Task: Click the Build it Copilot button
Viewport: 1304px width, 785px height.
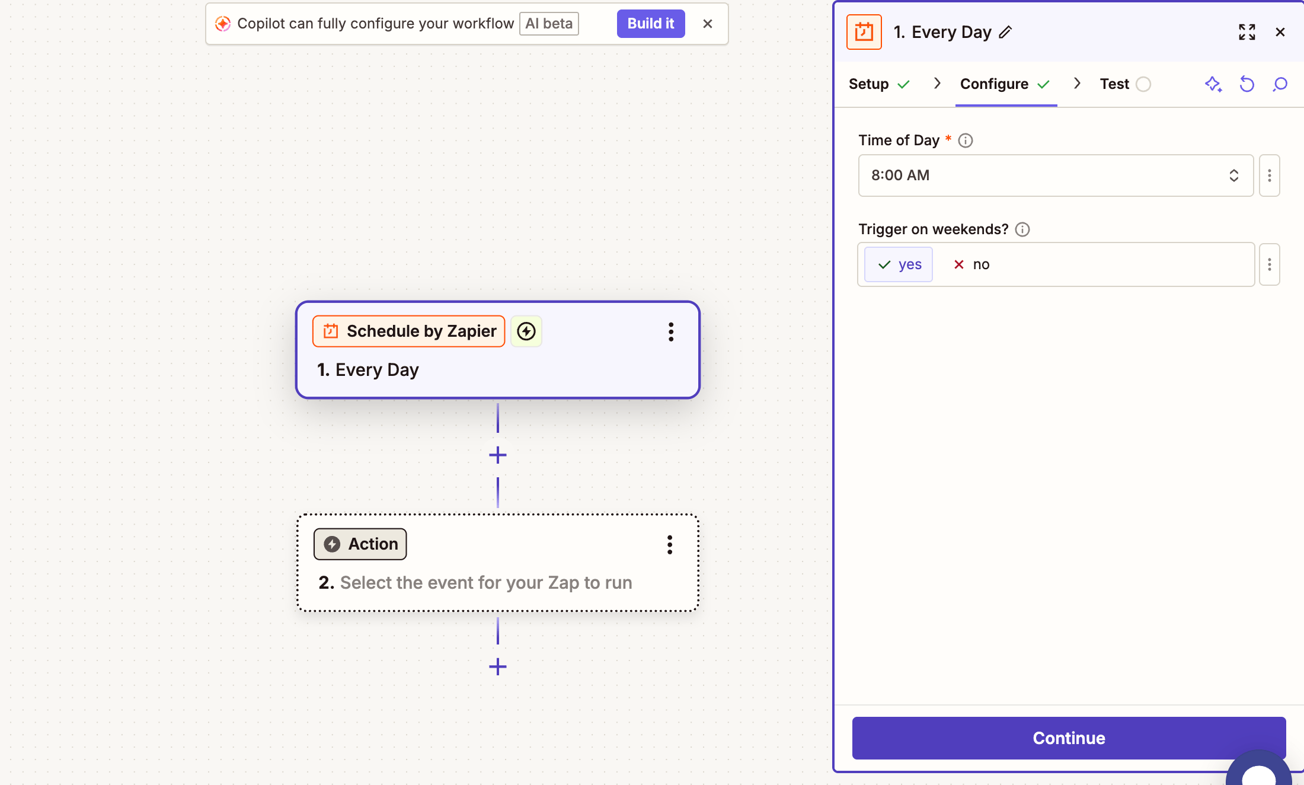Action: [651, 24]
